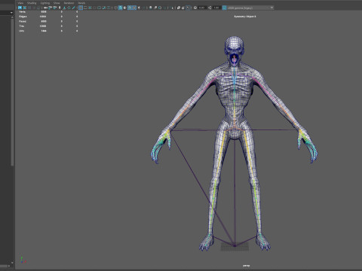Open the Panels menu
The height and width of the screenshot is (271, 362).
pyautogui.click(x=81, y=3)
